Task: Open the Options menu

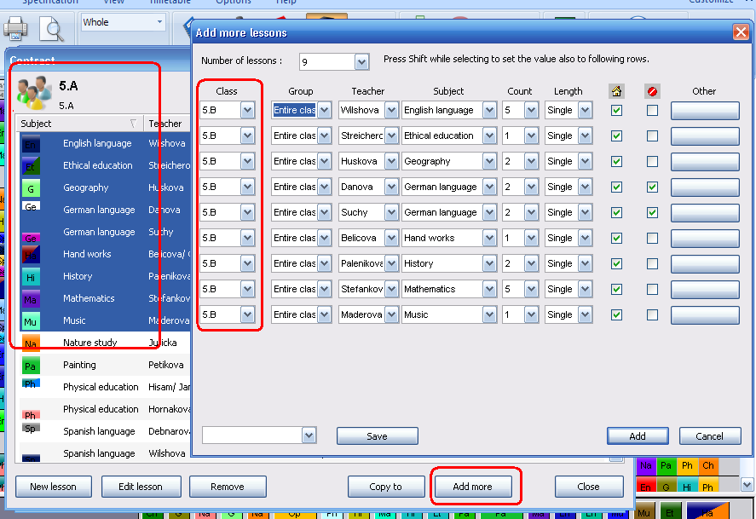Action: (x=233, y=3)
